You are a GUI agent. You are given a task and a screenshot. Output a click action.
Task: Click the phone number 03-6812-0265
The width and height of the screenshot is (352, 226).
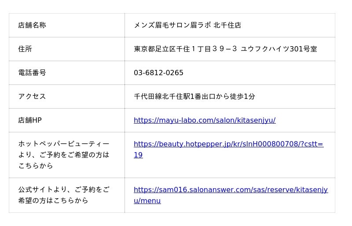click(158, 73)
